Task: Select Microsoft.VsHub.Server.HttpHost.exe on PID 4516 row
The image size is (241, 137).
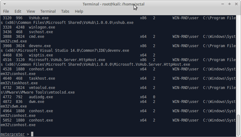Action: click(x=67, y=60)
